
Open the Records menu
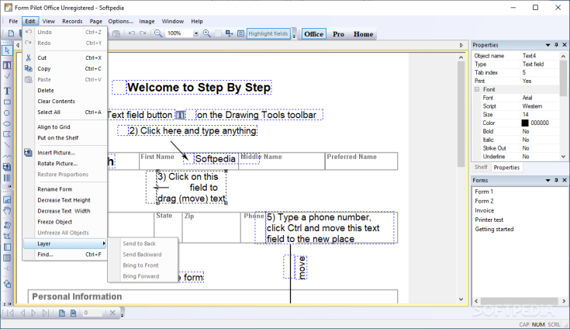(72, 21)
